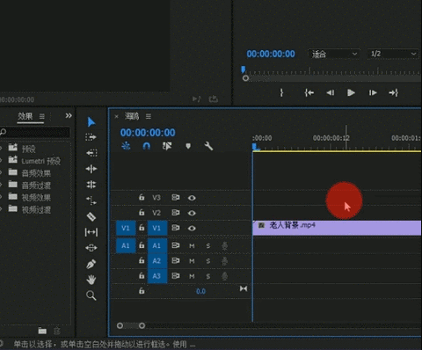Open the 效果 panel tab
This screenshot has height=350, width=422.
coord(25,116)
